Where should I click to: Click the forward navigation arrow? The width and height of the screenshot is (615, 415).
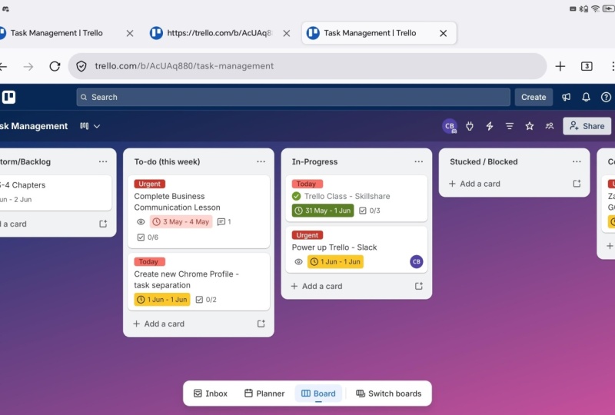click(28, 67)
